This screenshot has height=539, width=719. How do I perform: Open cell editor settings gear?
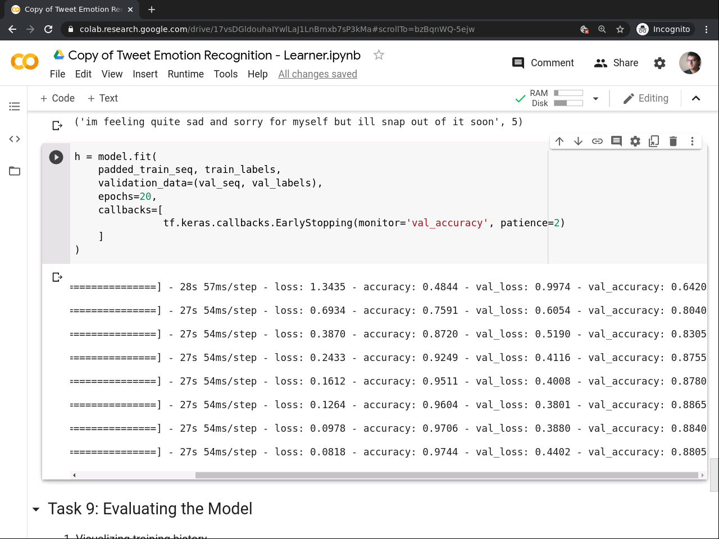[635, 141]
